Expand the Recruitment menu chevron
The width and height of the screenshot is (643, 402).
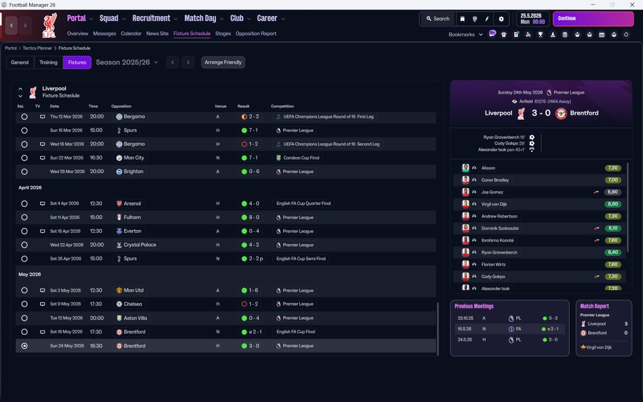coord(176,19)
